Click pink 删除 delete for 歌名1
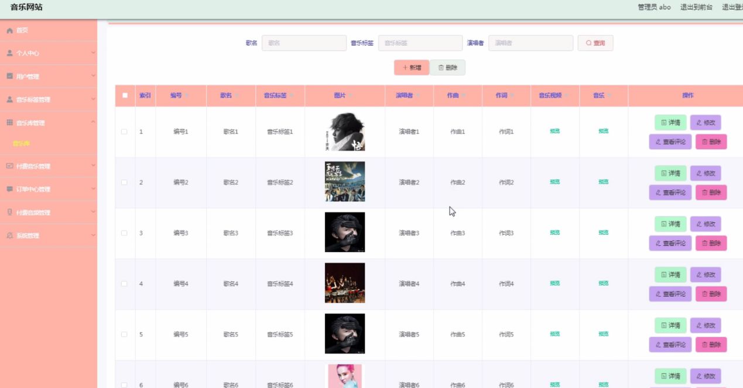Viewport: 743px width, 388px height. (711, 142)
